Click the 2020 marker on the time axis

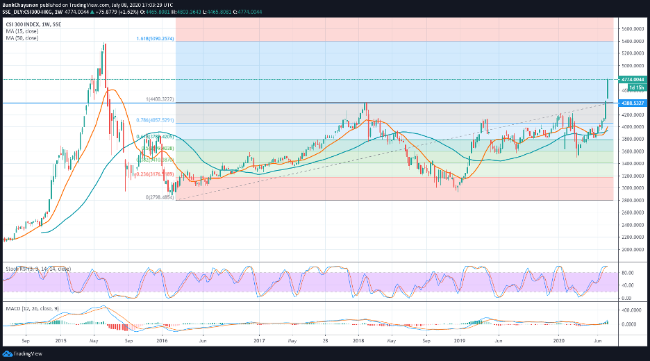pyautogui.click(x=559, y=342)
